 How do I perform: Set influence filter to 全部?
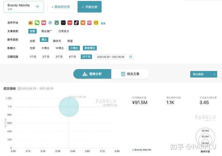[x=32, y=48]
